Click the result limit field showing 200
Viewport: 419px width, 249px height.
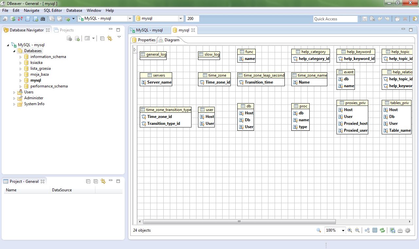point(192,19)
